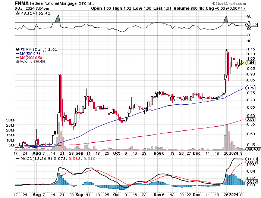Viewport: 261px width, 198px height.
Task: Click the 10 level on the RSI axis
Action: 249,41
